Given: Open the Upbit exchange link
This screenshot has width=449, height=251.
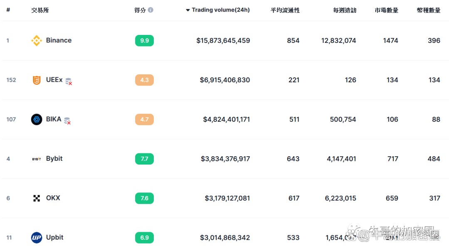Looking at the screenshot, I should click(55, 238).
